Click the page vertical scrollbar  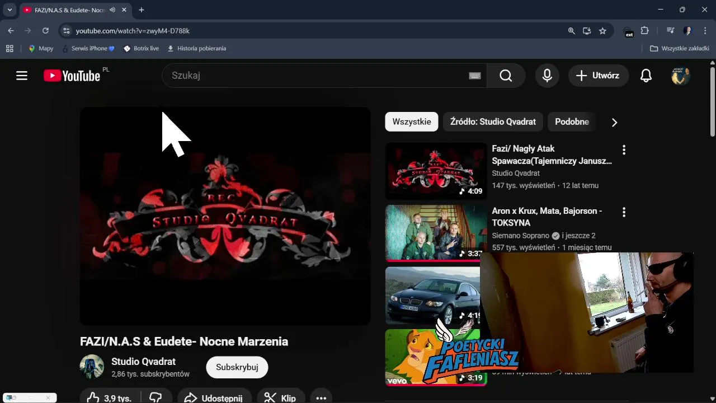(713, 101)
